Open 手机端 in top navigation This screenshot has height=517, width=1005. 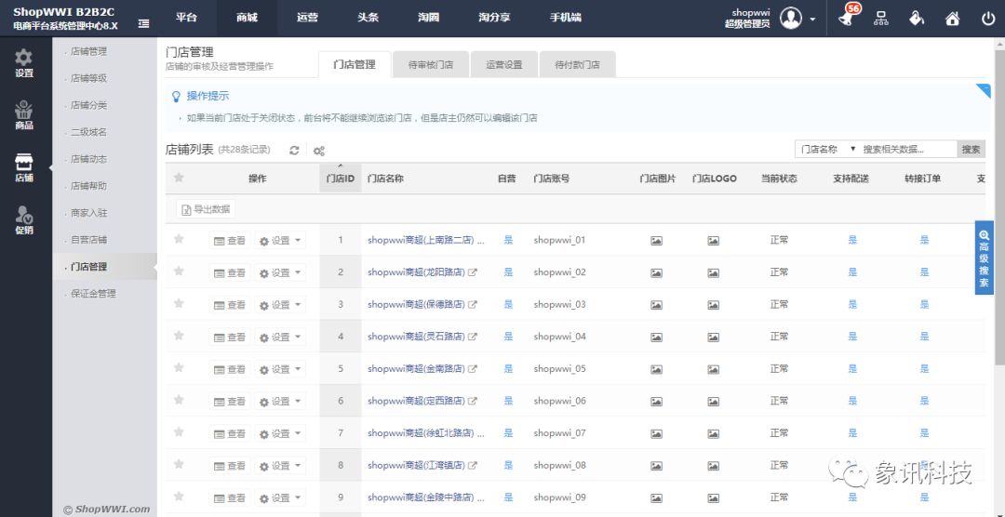566,18
